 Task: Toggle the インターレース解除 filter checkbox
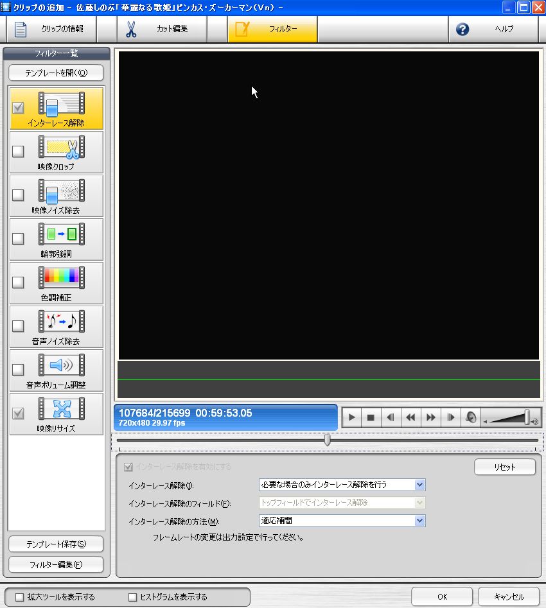click(18, 108)
